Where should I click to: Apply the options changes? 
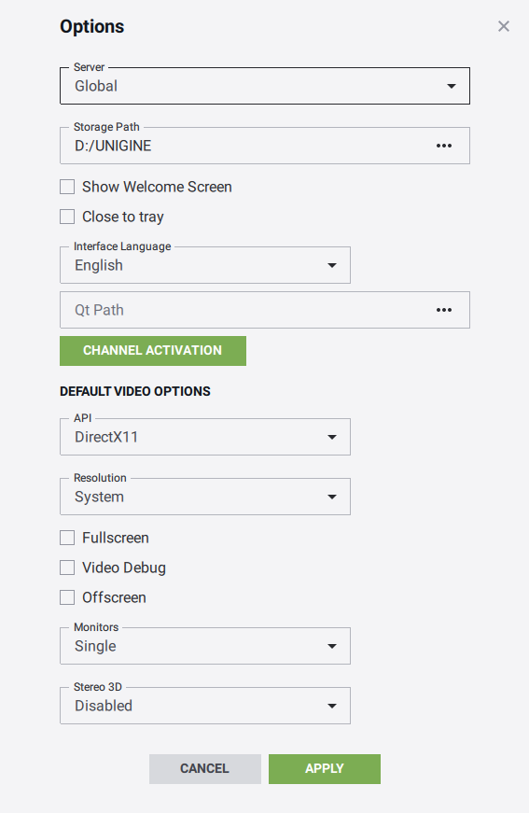325,769
